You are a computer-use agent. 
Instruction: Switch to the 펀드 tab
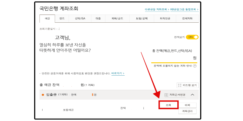tap(62, 18)
